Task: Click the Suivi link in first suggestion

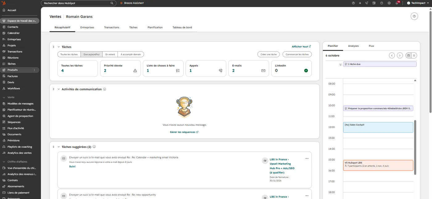Action: point(72,166)
